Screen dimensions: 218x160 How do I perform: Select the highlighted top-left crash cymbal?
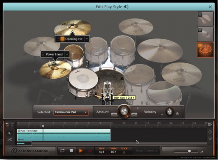coord(73,27)
